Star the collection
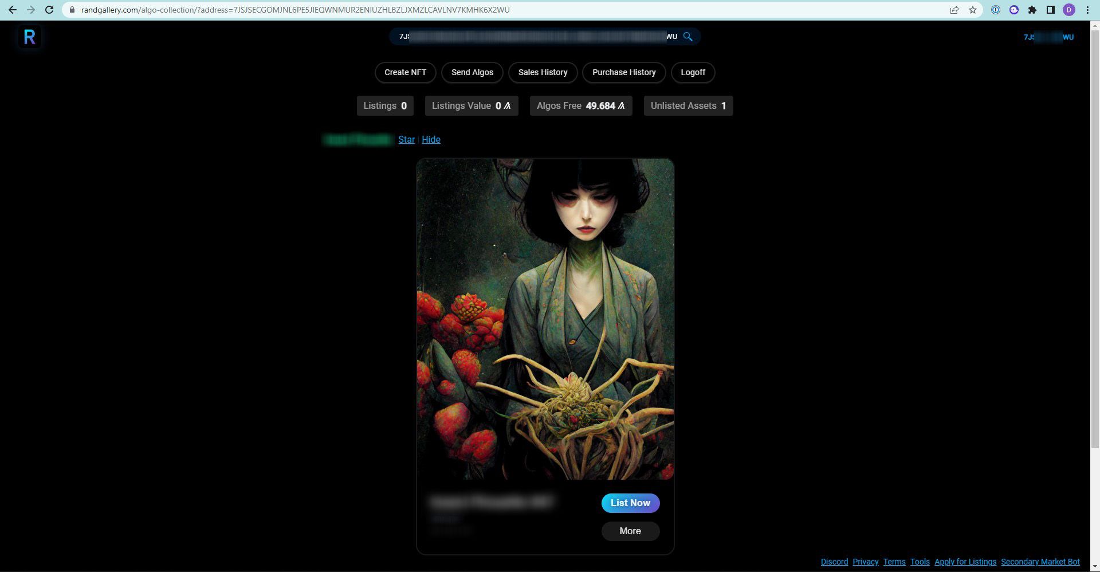Viewport: 1100px width, 572px height. [x=406, y=140]
